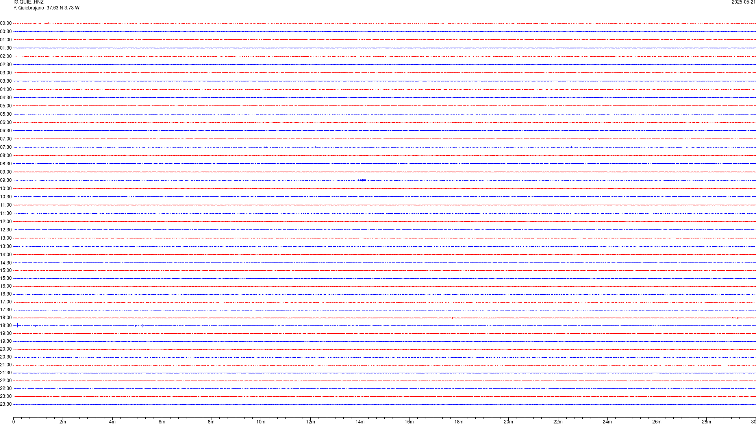
Task: Select the 03:00 trace row label
Action: coord(6,73)
